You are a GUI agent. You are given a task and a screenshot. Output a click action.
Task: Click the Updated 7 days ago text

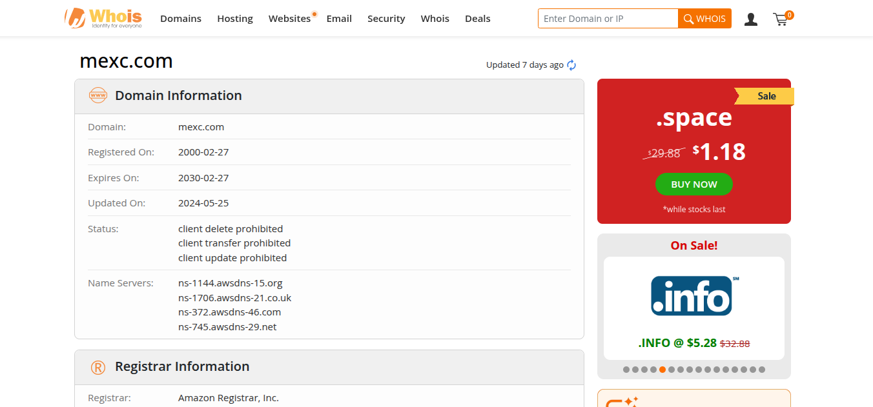(525, 65)
